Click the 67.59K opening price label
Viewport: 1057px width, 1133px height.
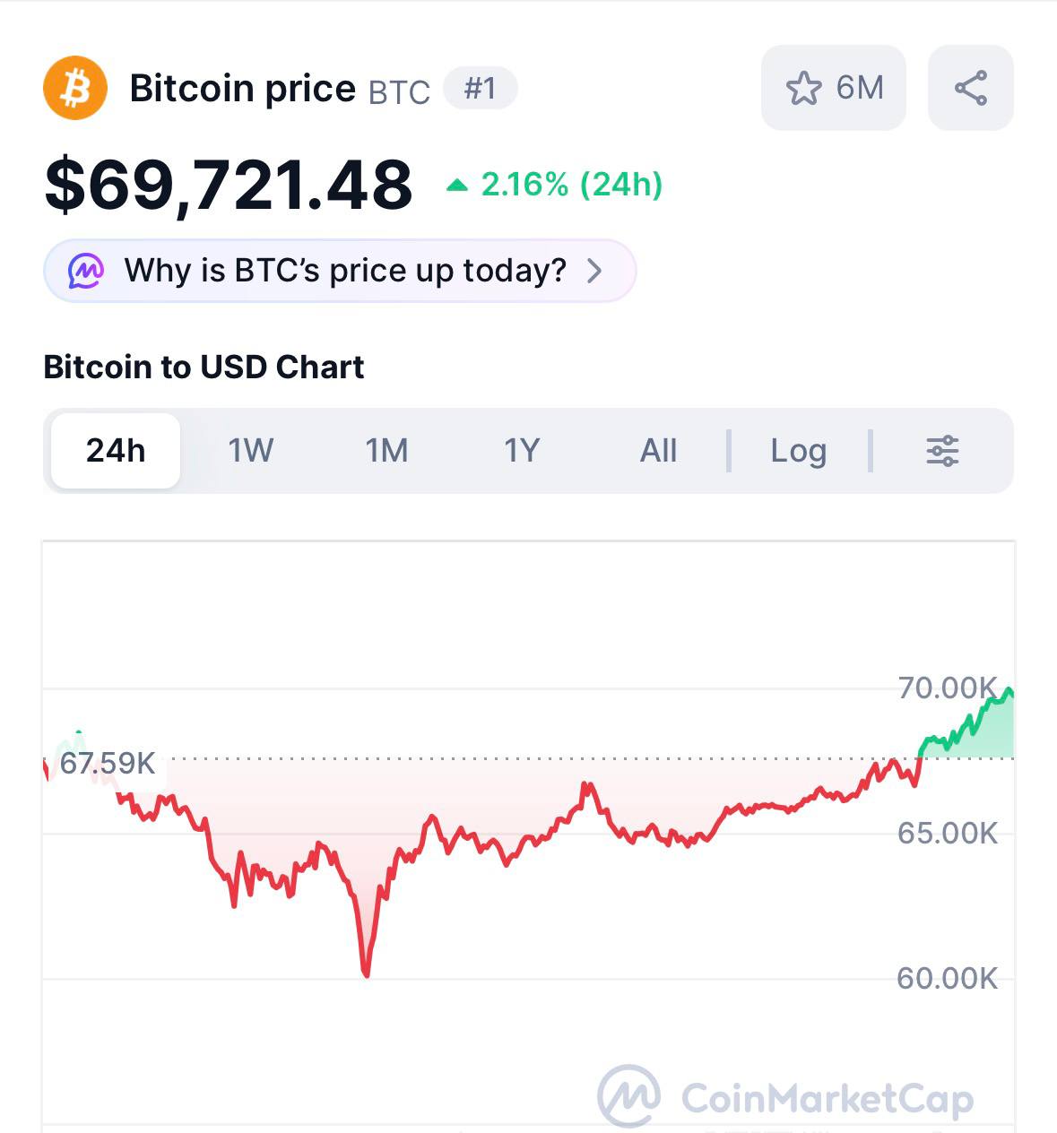(108, 764)
